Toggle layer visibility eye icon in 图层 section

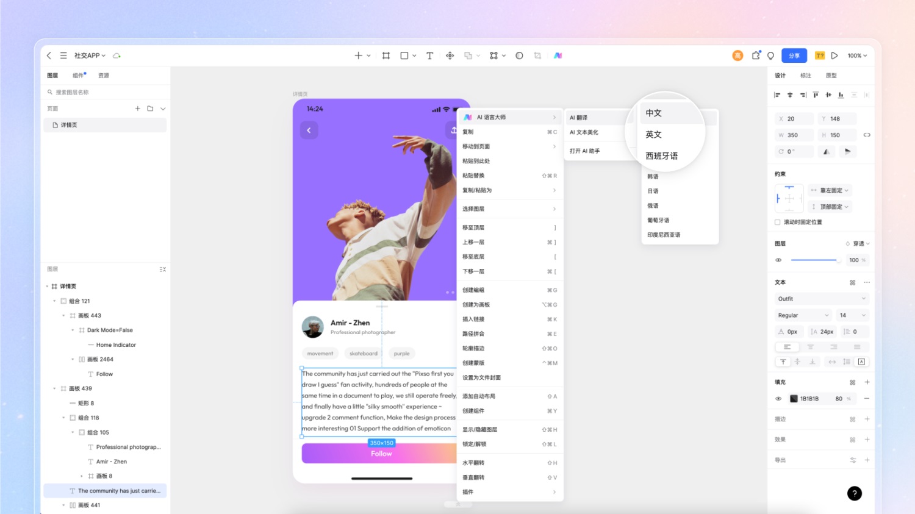pos(778,260)
